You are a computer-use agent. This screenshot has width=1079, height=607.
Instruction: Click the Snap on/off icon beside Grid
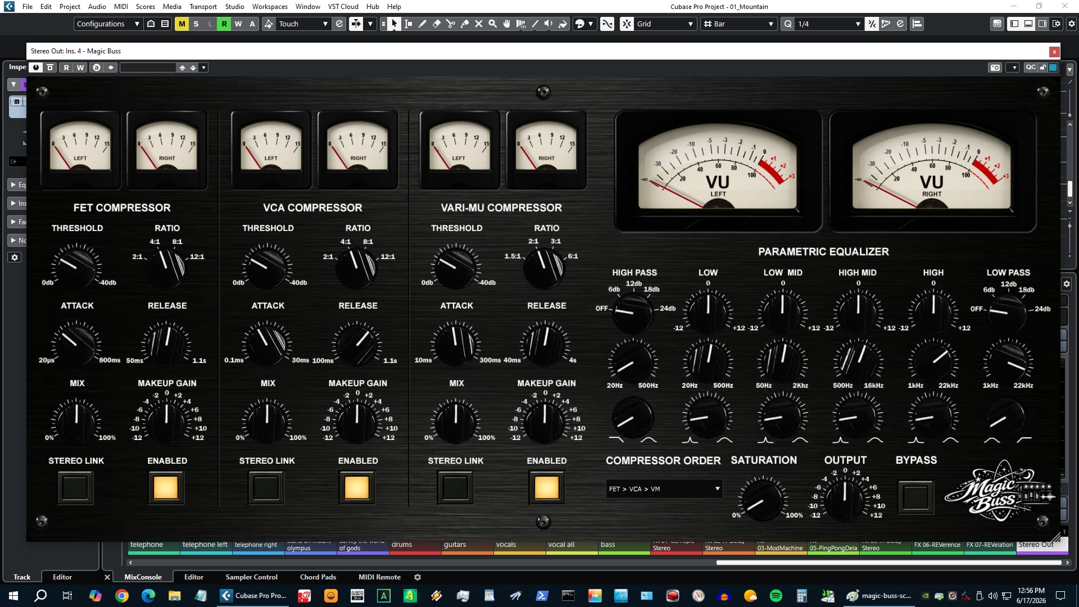click(x=627, y=24)
